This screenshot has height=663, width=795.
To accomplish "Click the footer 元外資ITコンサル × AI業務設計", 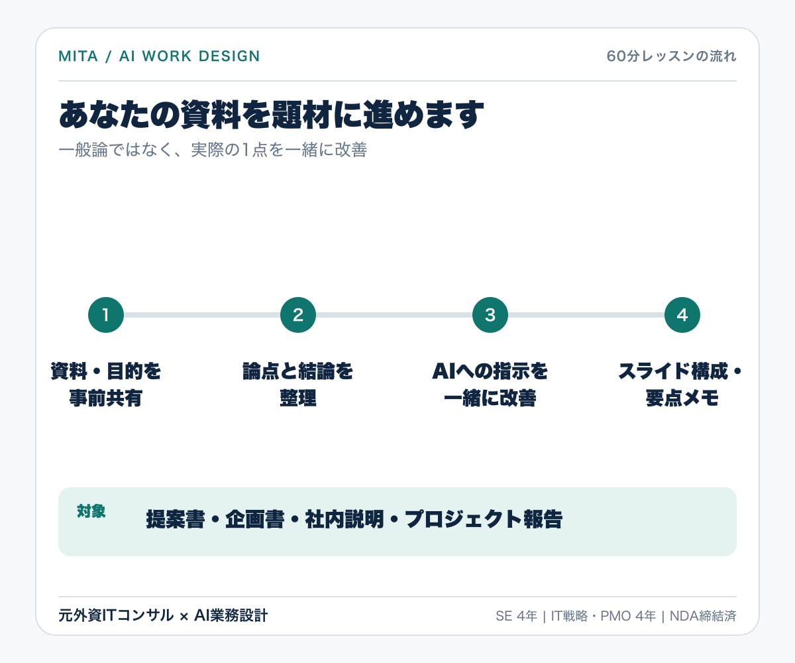I will [x=163, y=616].
